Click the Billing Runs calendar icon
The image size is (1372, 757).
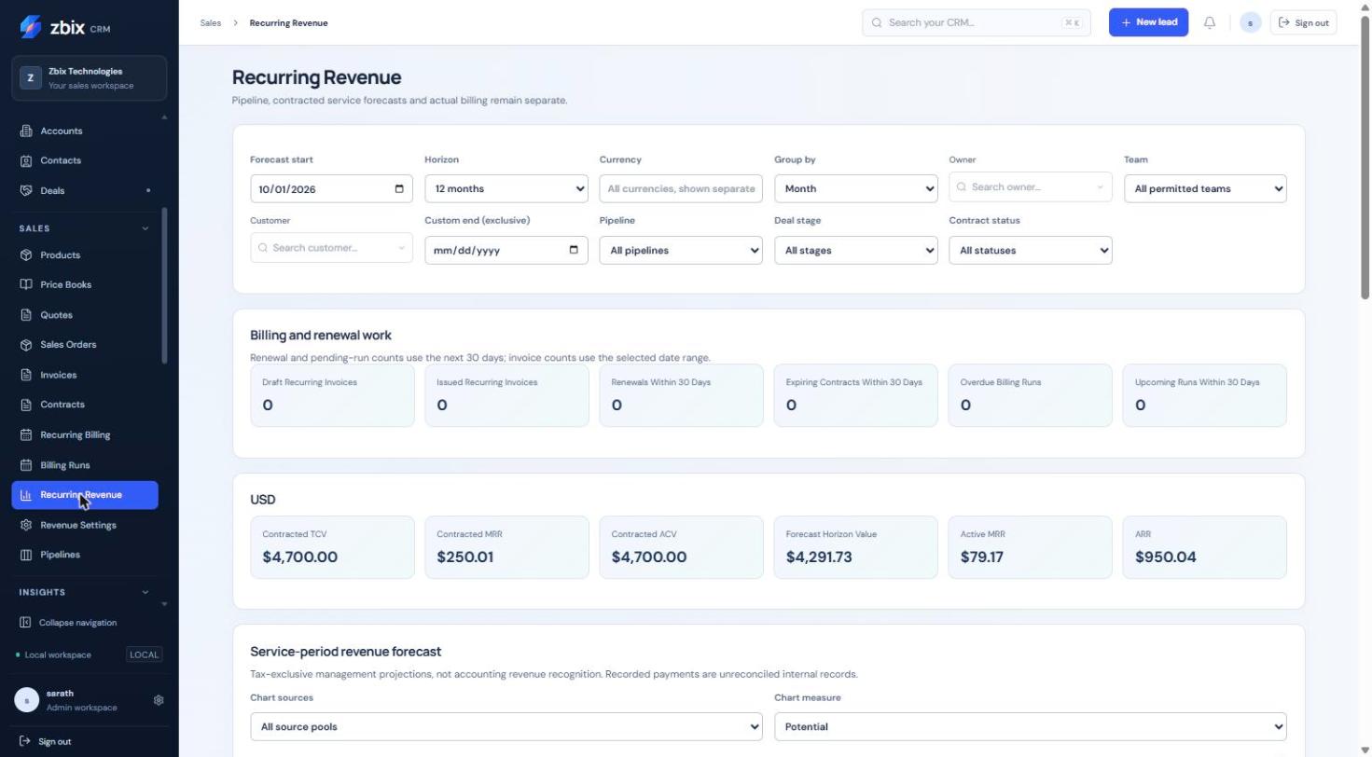(x=26, y=465)
